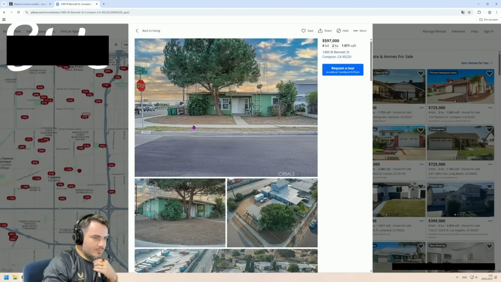Viewport: 501px width, 282px height.
Task: Open the More options menu
Action: (x=360, y=31)
